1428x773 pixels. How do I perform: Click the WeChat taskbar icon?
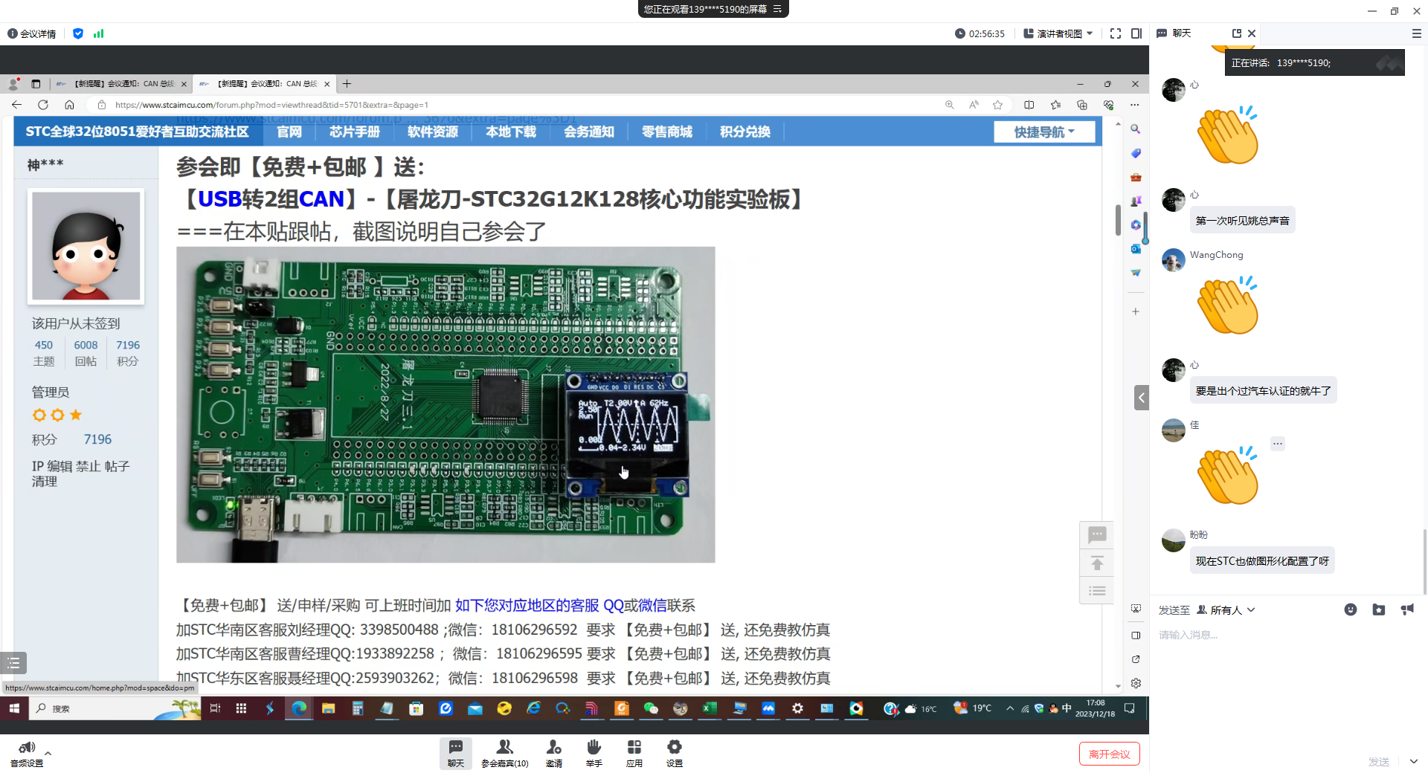(651, 708)
